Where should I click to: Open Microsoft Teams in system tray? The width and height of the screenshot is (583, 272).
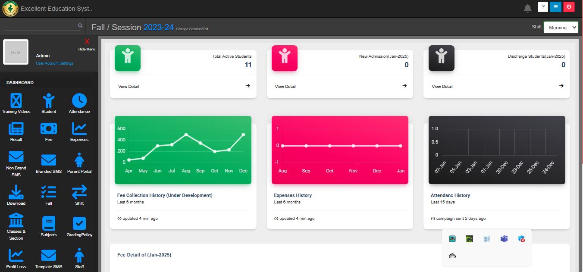[504, 239]
